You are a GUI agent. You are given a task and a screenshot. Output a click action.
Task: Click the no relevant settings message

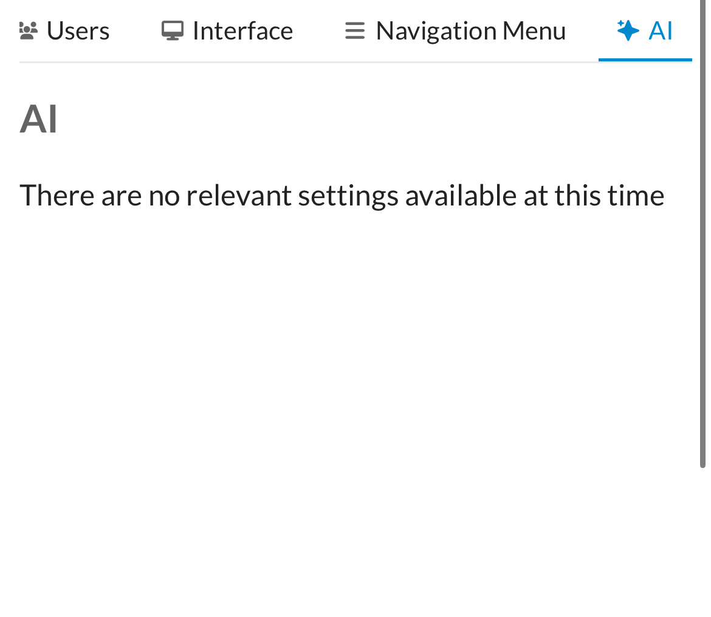coord(342,195)
